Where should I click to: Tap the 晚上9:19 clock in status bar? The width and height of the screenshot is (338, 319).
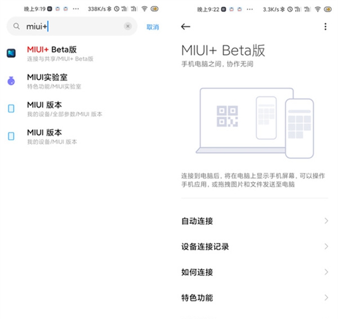pyautogui.click(x=35, y=9)
